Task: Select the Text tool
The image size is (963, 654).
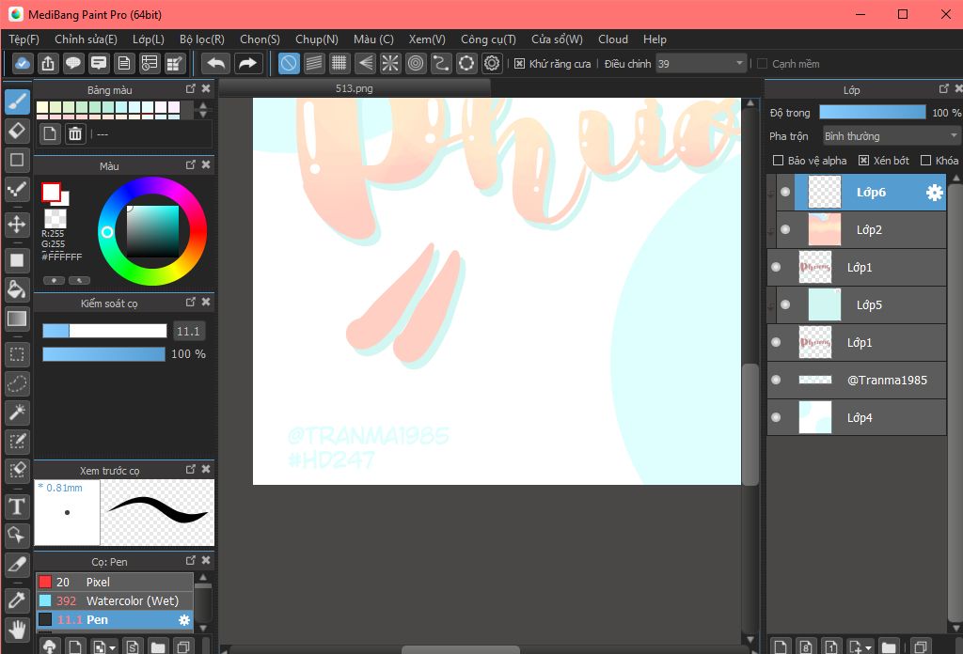Action: pyautogui.click(x=17, y=506)
